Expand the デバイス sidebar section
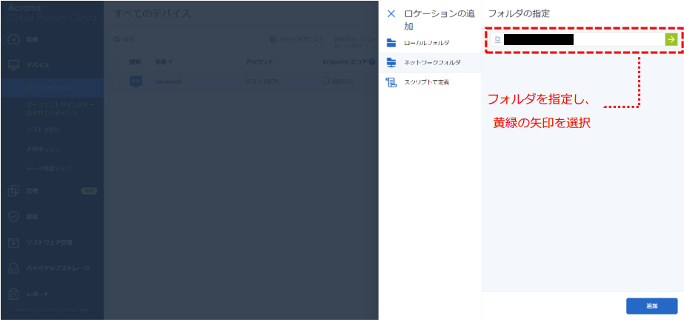684x322 pixels. (x=39, y=65)
